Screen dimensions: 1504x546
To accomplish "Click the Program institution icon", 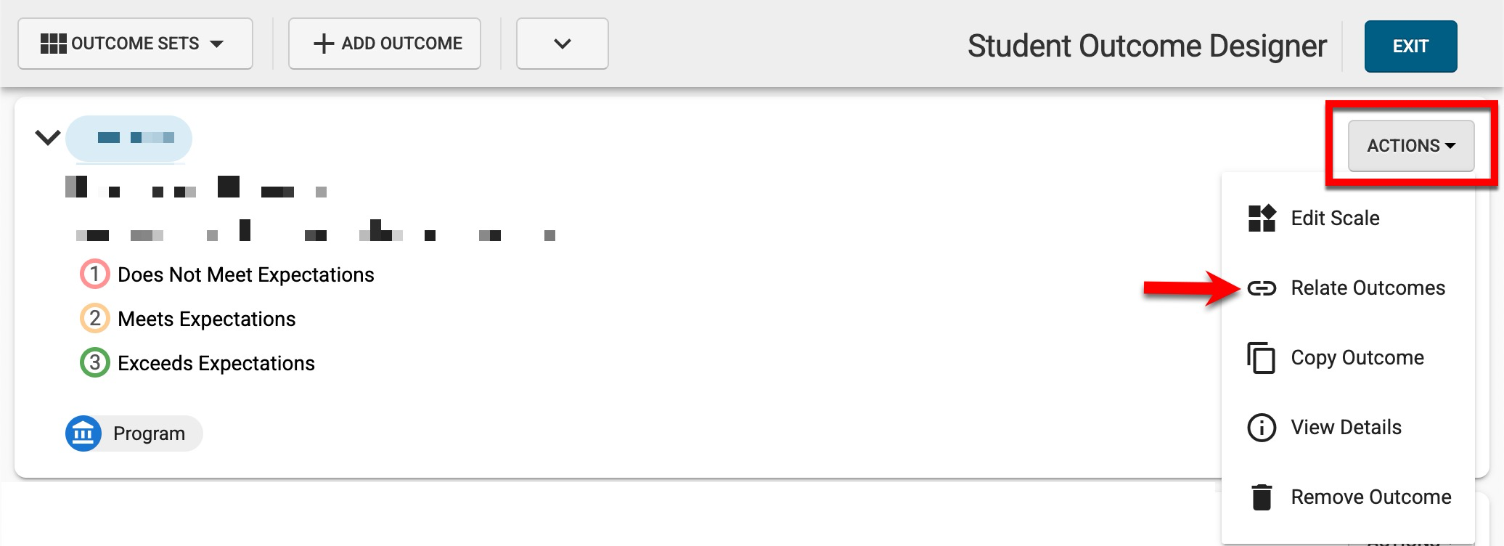I will 83,433.
